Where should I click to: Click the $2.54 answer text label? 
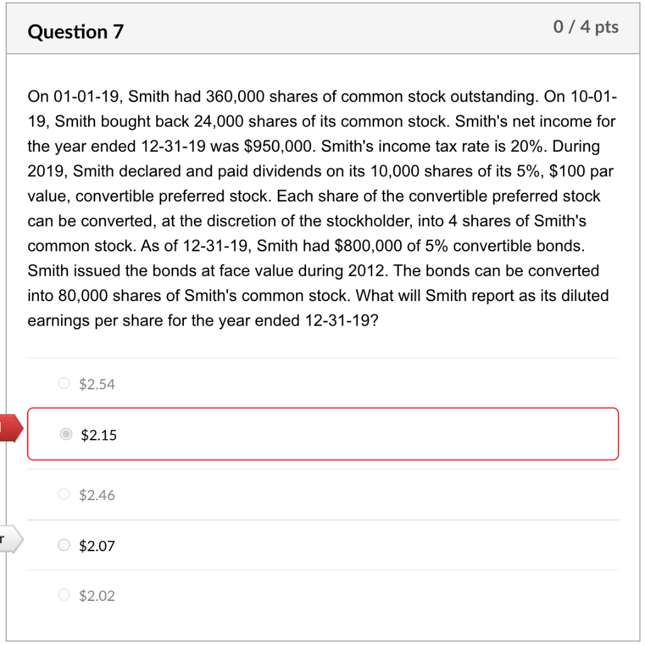point(96,384)
